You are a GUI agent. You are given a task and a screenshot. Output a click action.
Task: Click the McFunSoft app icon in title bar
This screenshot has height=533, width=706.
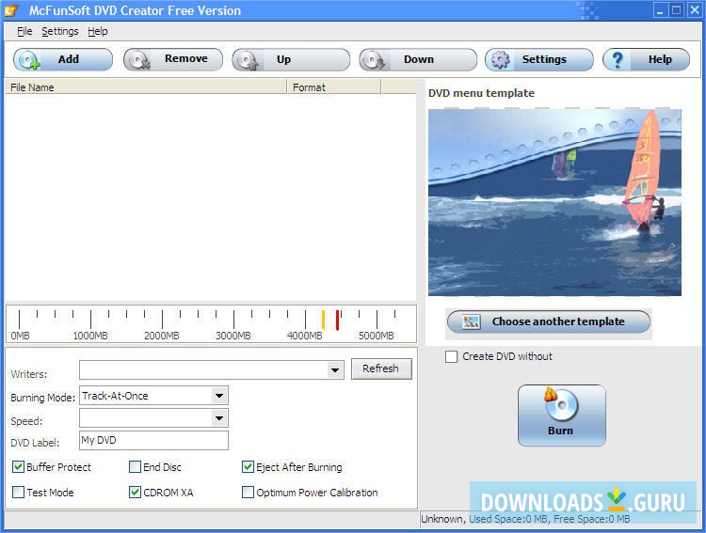11,10
